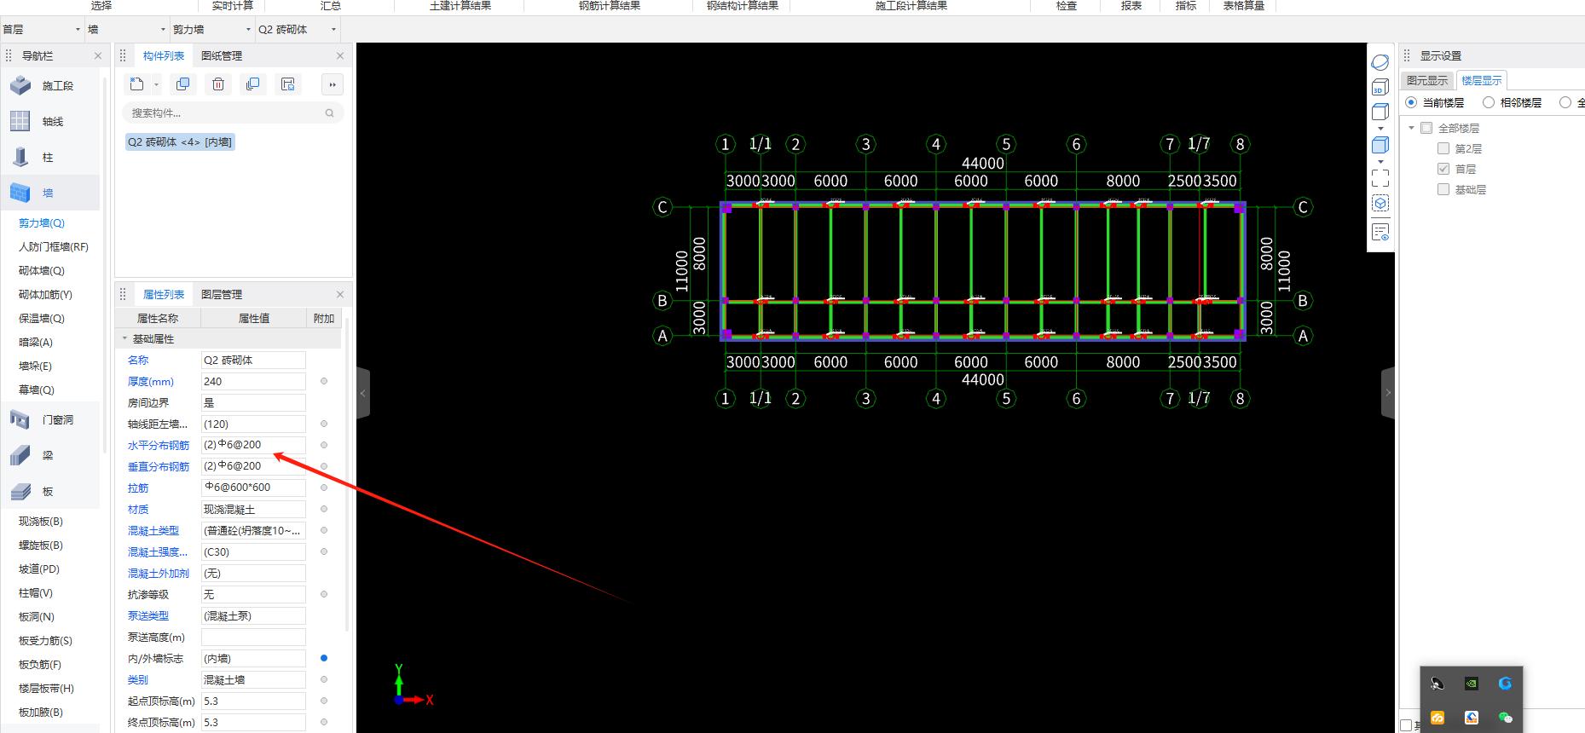
Task: Open the arrow below the wireframe cube icon
Action: coord(1380,128)
